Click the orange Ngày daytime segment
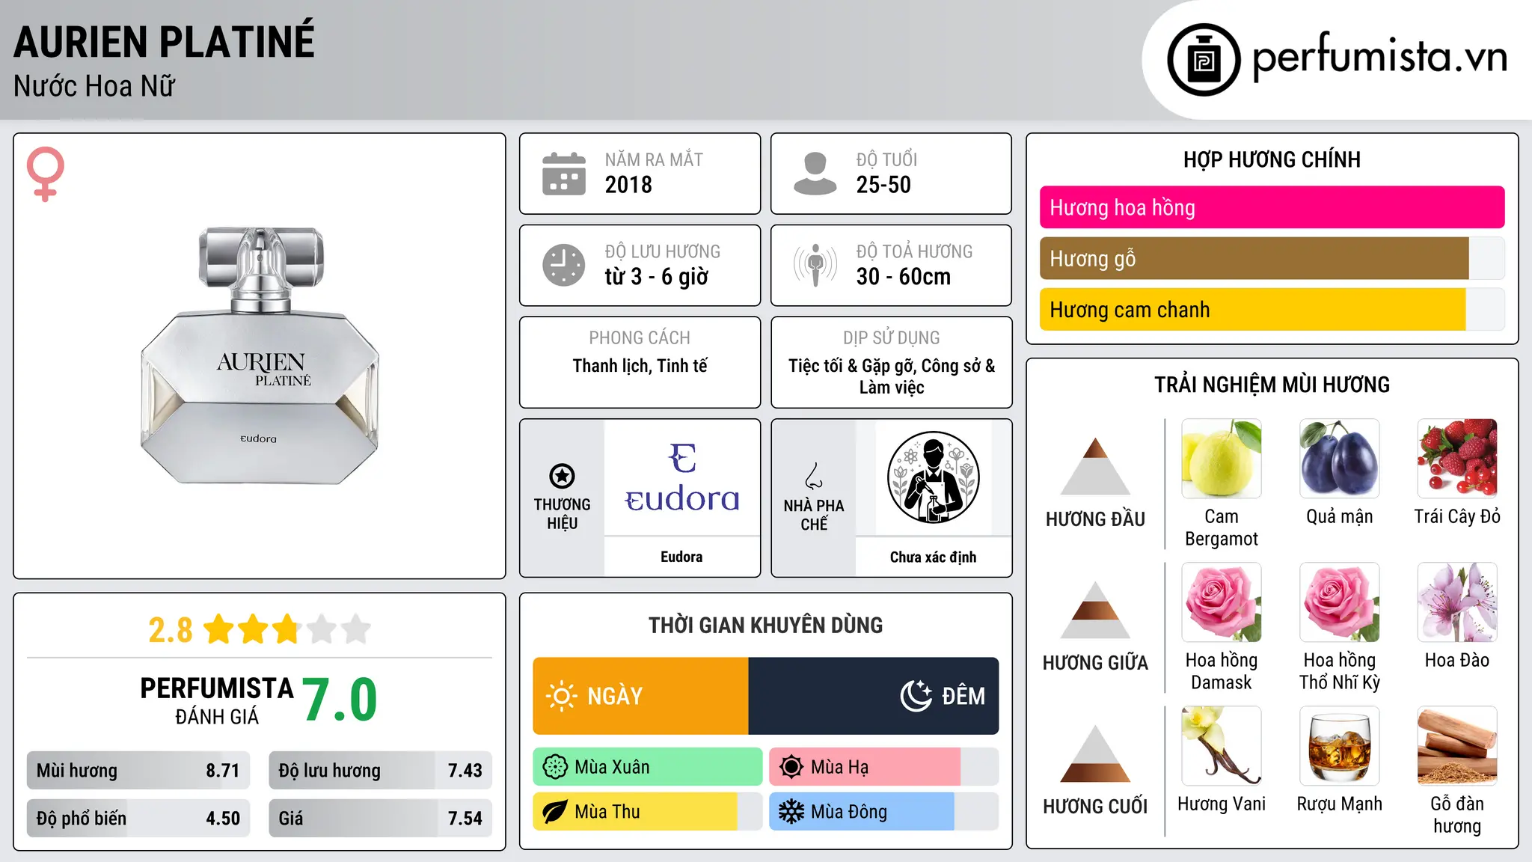1532x862 pixels. (641, 696)
